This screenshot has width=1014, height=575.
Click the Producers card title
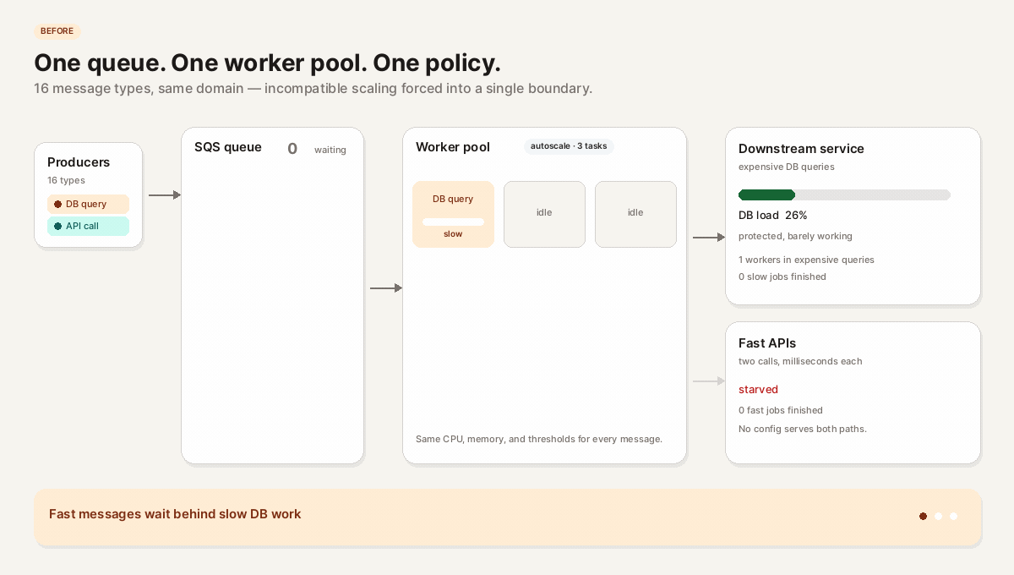point(79,162)
